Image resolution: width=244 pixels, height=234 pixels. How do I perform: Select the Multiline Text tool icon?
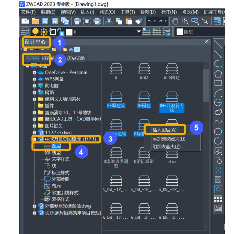(218, 209)
